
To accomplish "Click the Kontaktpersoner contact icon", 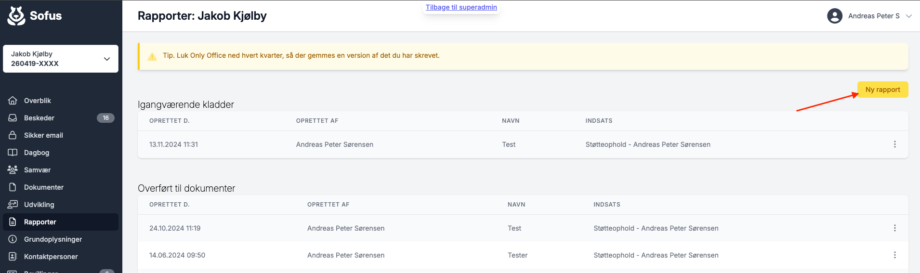I will [x=13, y=257].
